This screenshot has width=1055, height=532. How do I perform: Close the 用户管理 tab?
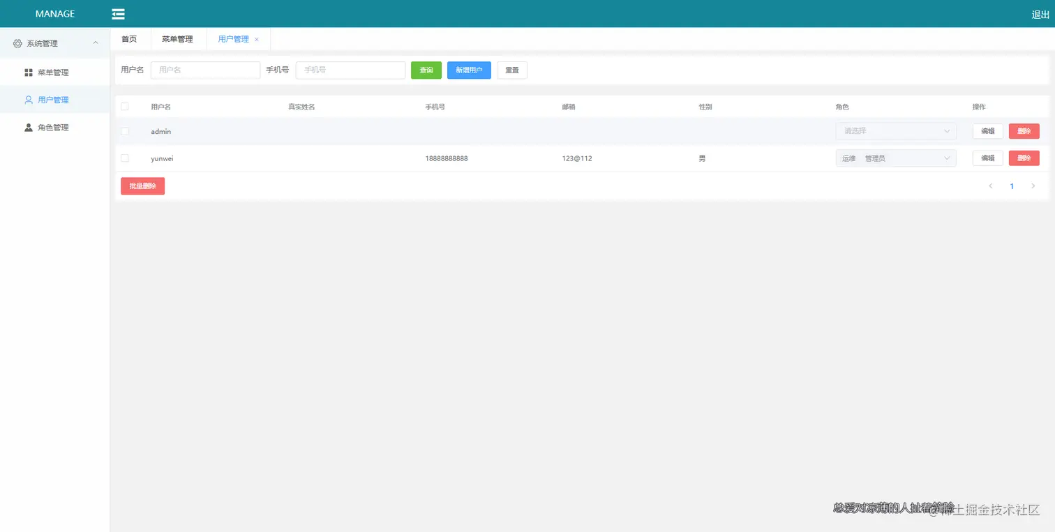(256, 40)
